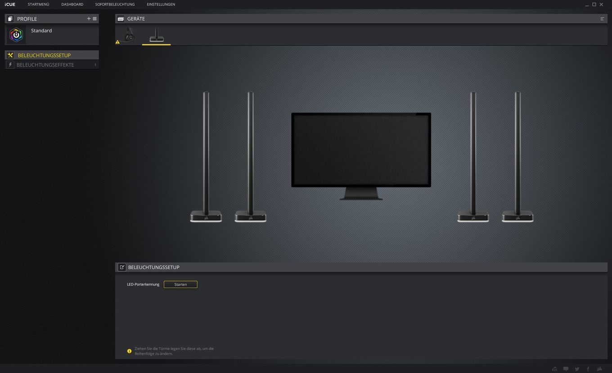612x373 pixels.
Task: Select the third tower, right of monitor
Action: (473, 157)
